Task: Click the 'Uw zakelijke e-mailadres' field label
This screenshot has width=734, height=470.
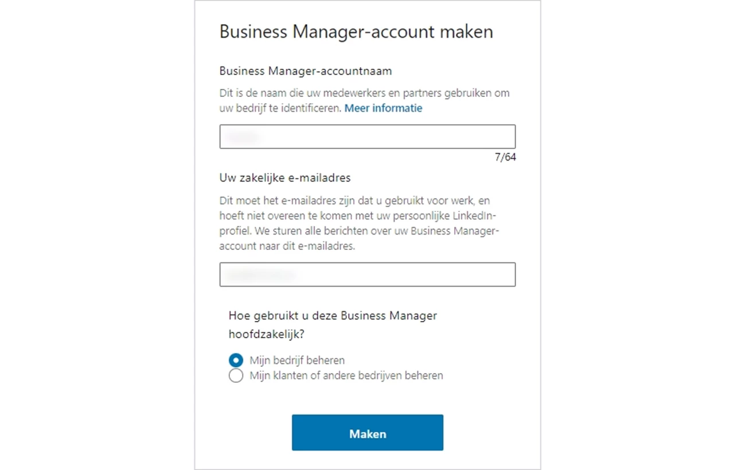Action: point(285,178)
